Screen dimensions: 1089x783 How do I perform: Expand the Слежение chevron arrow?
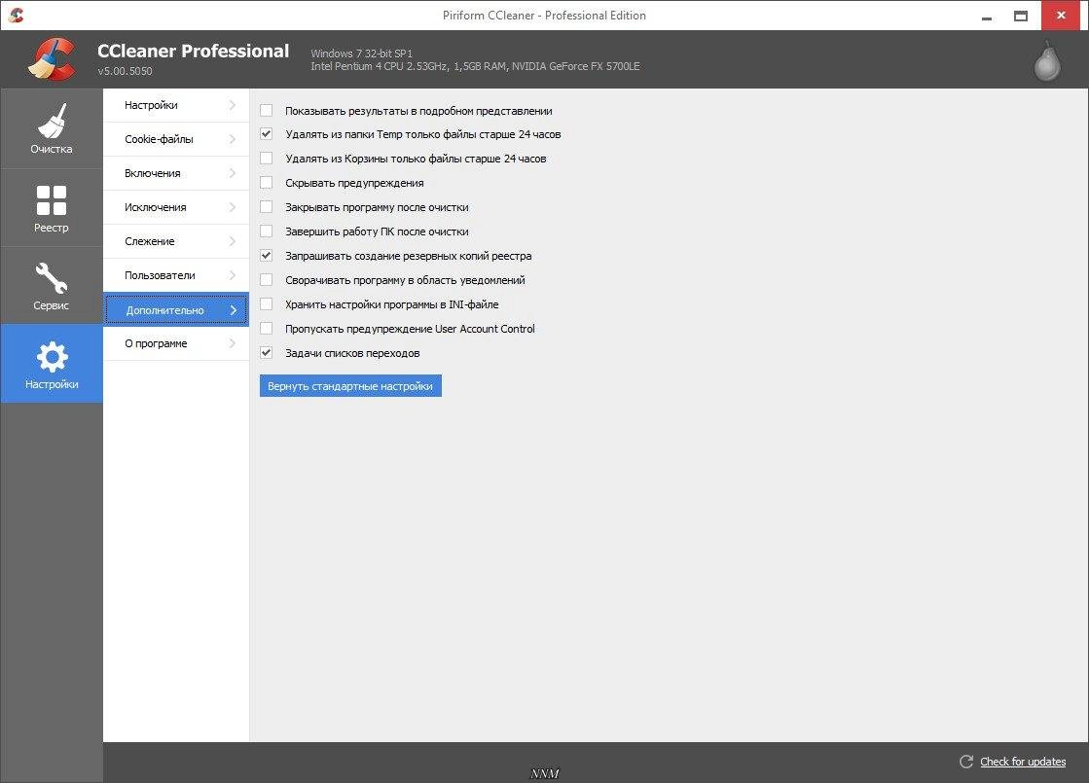pos(233,241)
